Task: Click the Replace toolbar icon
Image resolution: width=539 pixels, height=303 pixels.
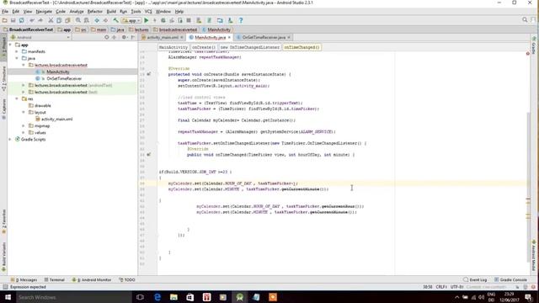Action: (86, 20)
